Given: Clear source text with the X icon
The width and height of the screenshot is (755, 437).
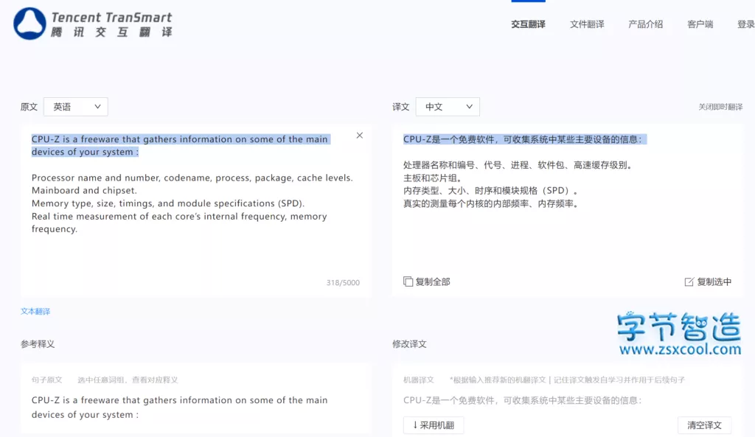Looking at the screenshot, I should pyautogui.click(x=360, y=136).
